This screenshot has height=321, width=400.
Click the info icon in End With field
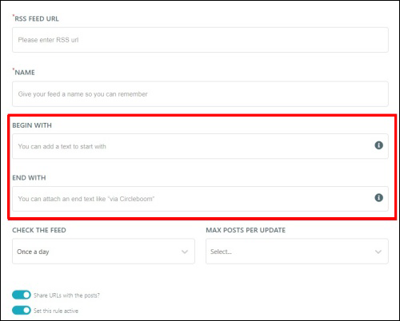[x=378, y=198]
